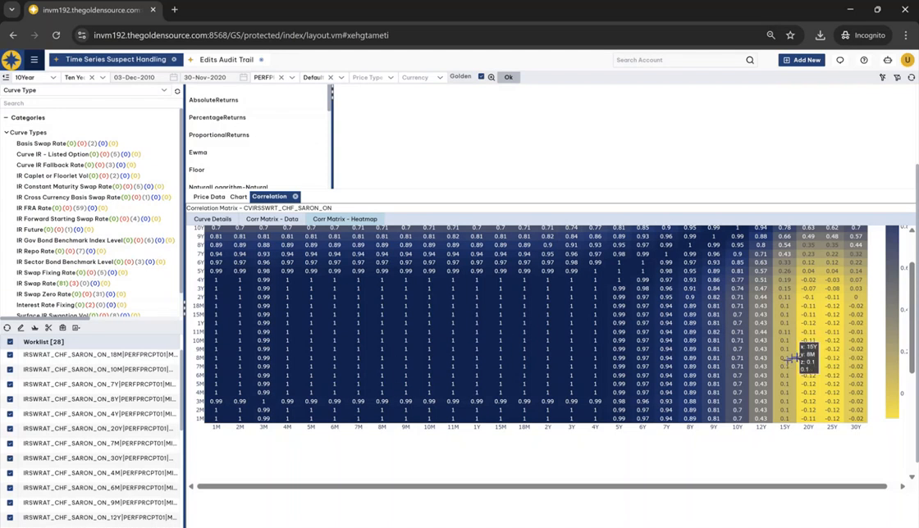Open the Ten Year dropdown arrow

[x=103, y=77]
